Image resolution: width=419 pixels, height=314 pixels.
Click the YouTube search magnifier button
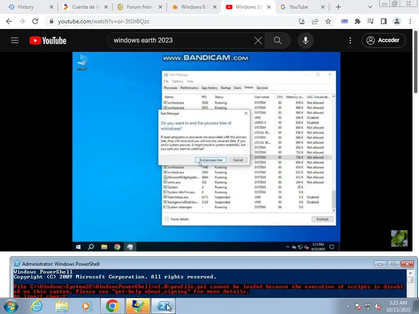pyautogui.click(x=278, y=40)
